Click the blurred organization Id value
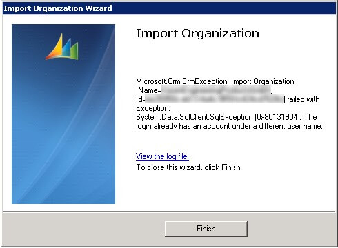Viewport: 338px width, 248px height. [214, 99]
